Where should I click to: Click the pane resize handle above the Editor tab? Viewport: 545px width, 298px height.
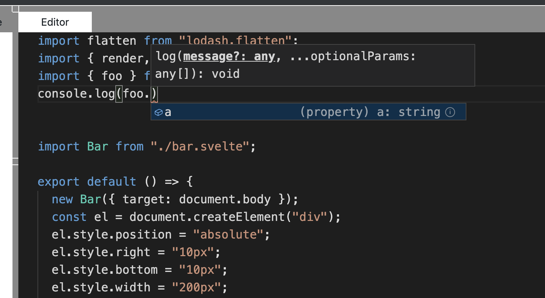[x=16, y=9]
